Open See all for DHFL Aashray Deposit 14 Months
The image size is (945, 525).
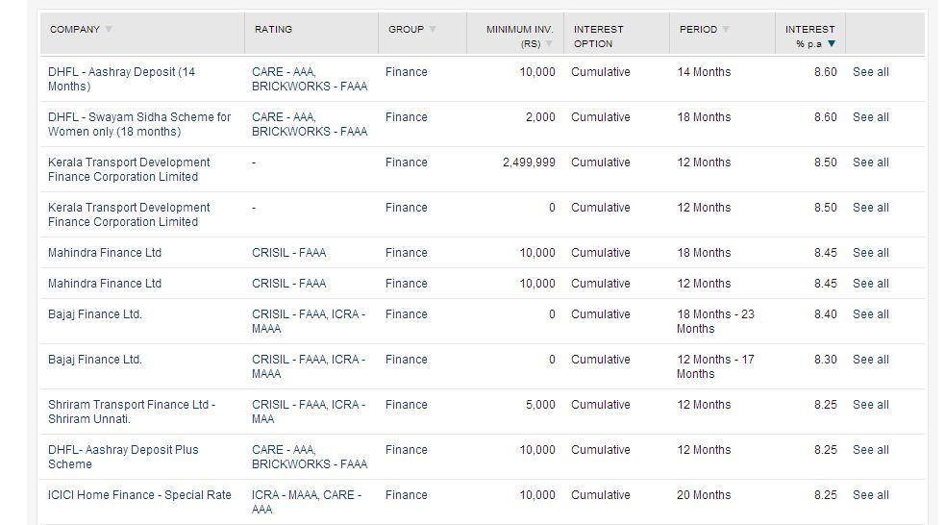click(x=870, y=72)
